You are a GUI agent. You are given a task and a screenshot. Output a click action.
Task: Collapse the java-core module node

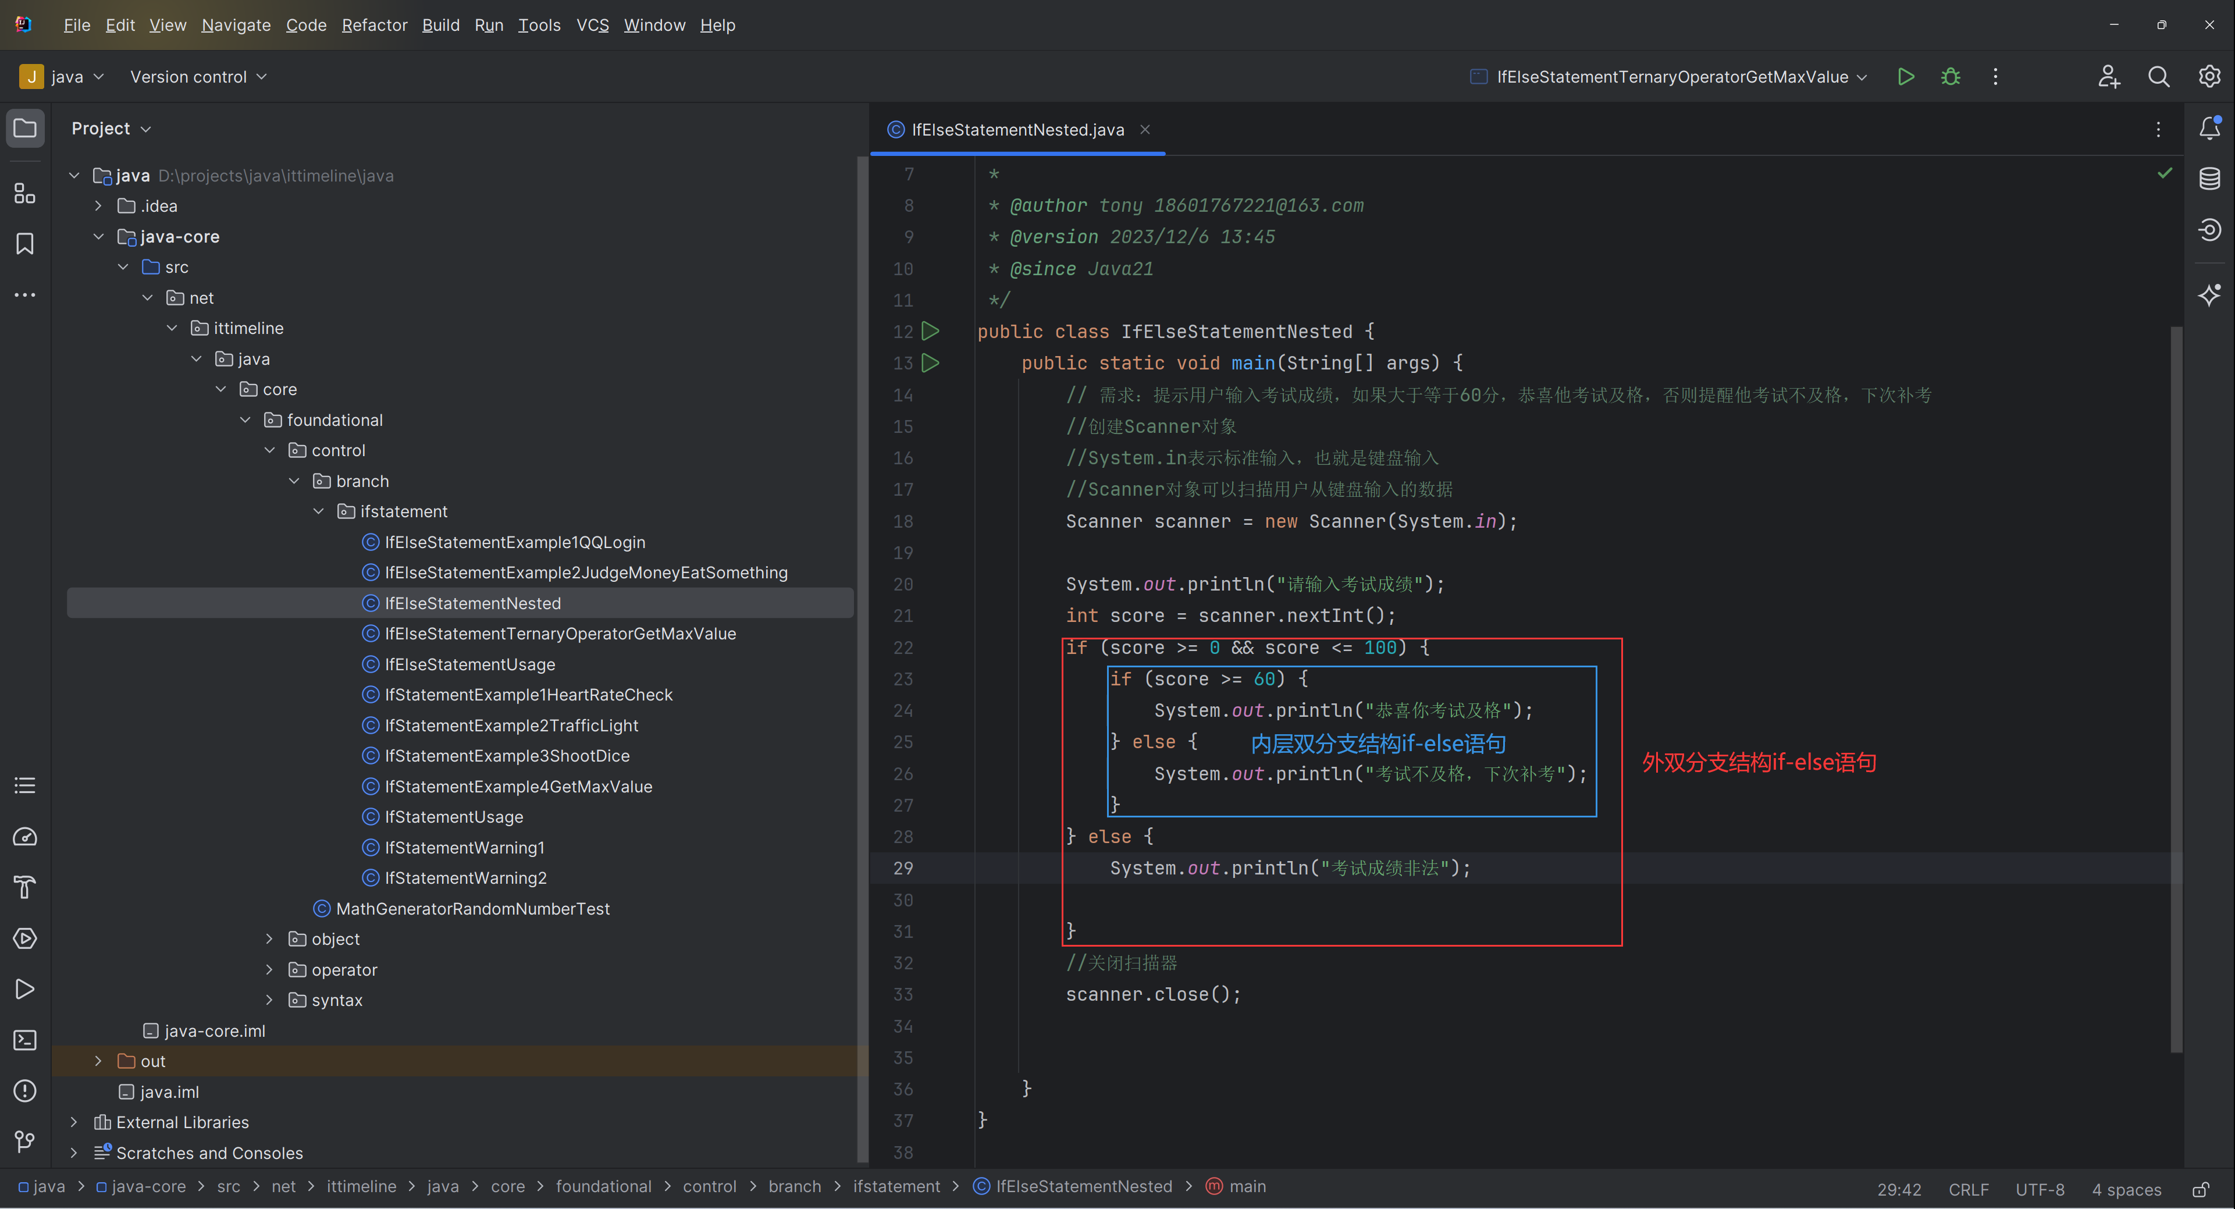(98, 236)
